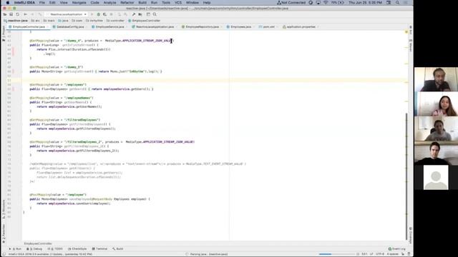Click the Save All toolbar icon
458x257 pixels.
(x=11, y=14)
